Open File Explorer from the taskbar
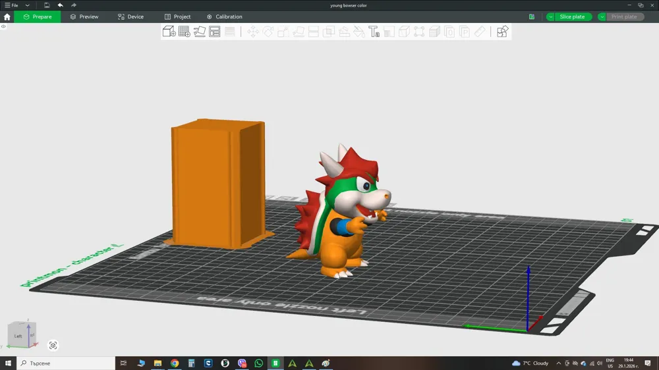659x370 pixels. coord(158,363)
